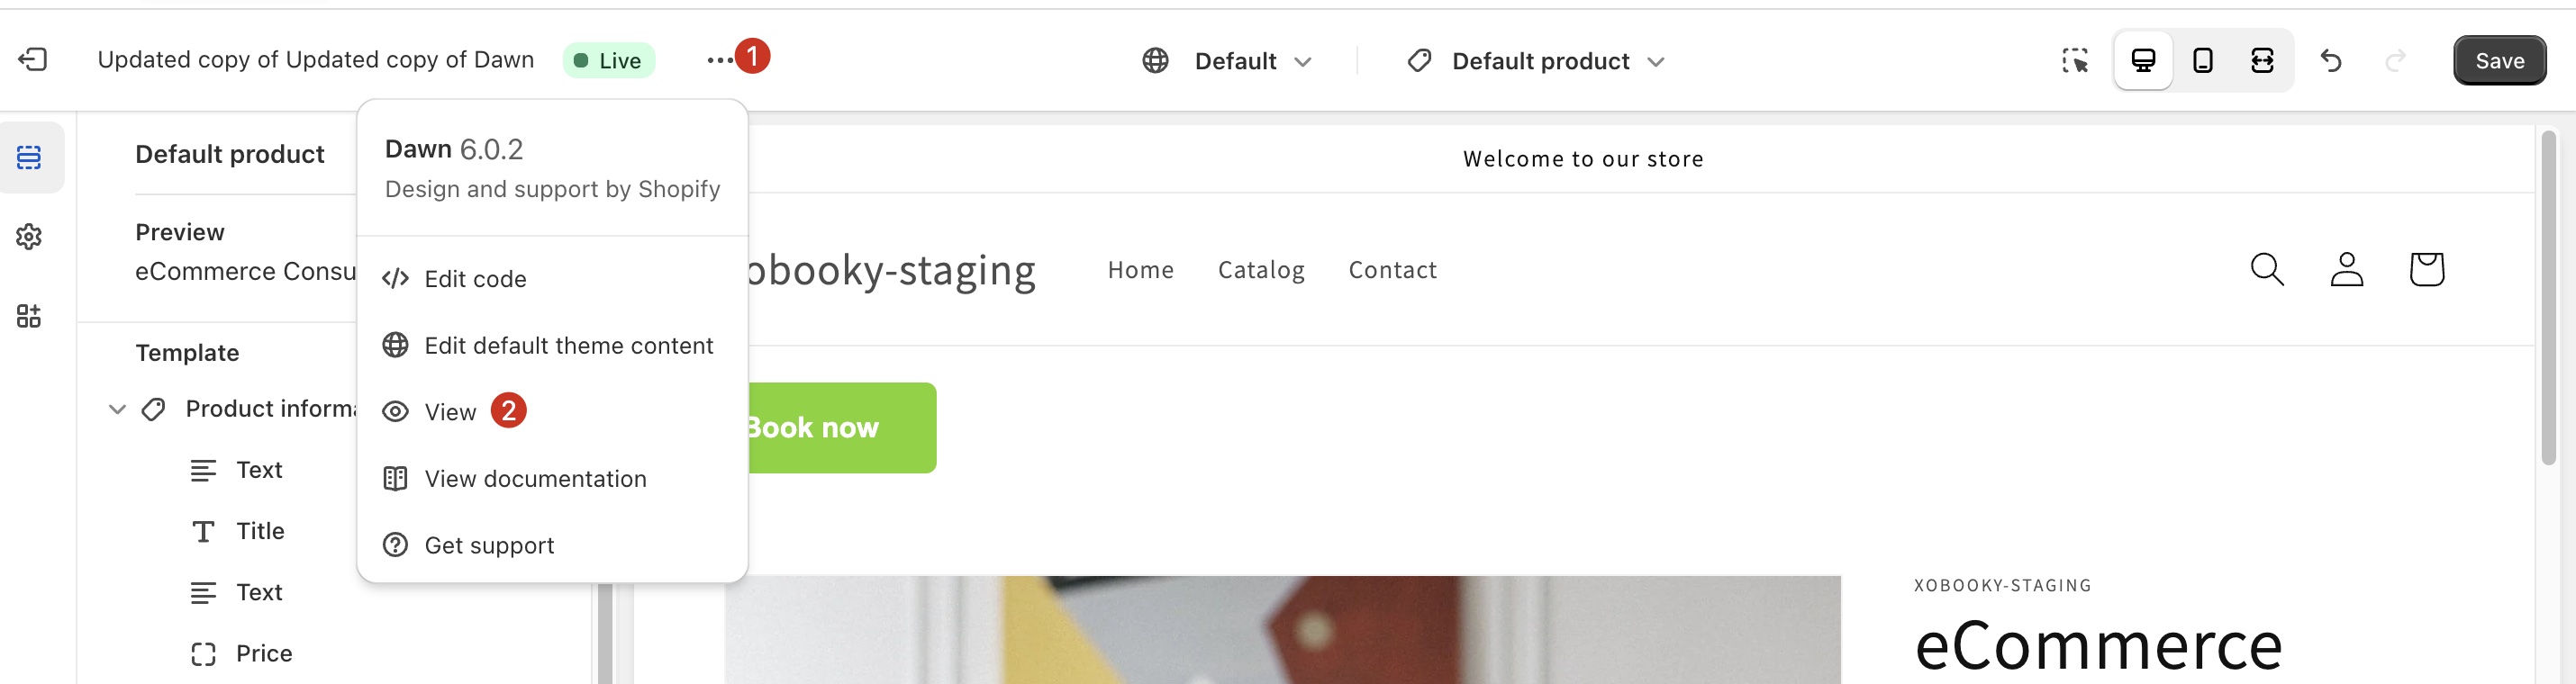Open the Sections panel icon in sidebar
Screen dimensions: 2576x684
pyautogui.click(x=29, y=157)
